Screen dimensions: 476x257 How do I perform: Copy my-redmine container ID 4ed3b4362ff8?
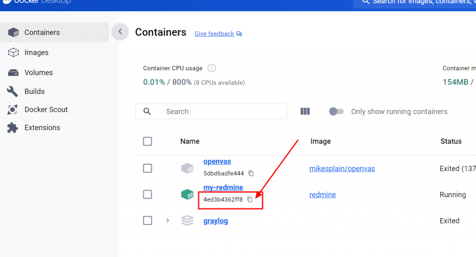point(250,199)
